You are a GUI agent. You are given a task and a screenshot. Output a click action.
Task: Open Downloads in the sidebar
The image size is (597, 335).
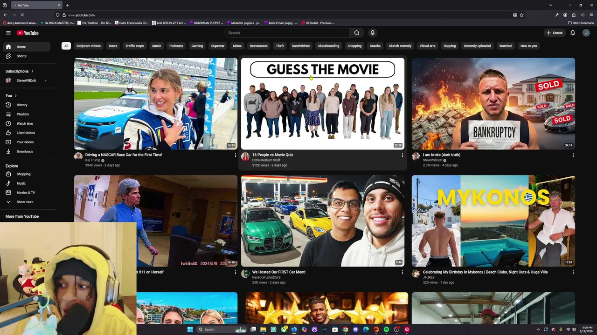(x=26, y=151)
